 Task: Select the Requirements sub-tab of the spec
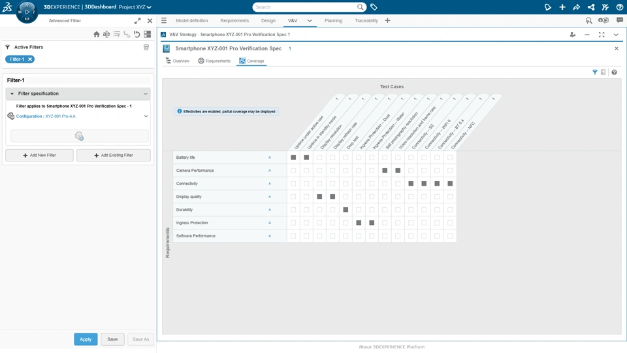(214, 61)
